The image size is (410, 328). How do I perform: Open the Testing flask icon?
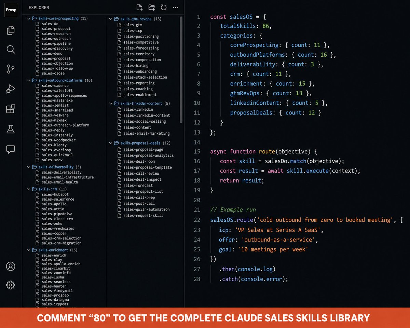tap(11, 129)
